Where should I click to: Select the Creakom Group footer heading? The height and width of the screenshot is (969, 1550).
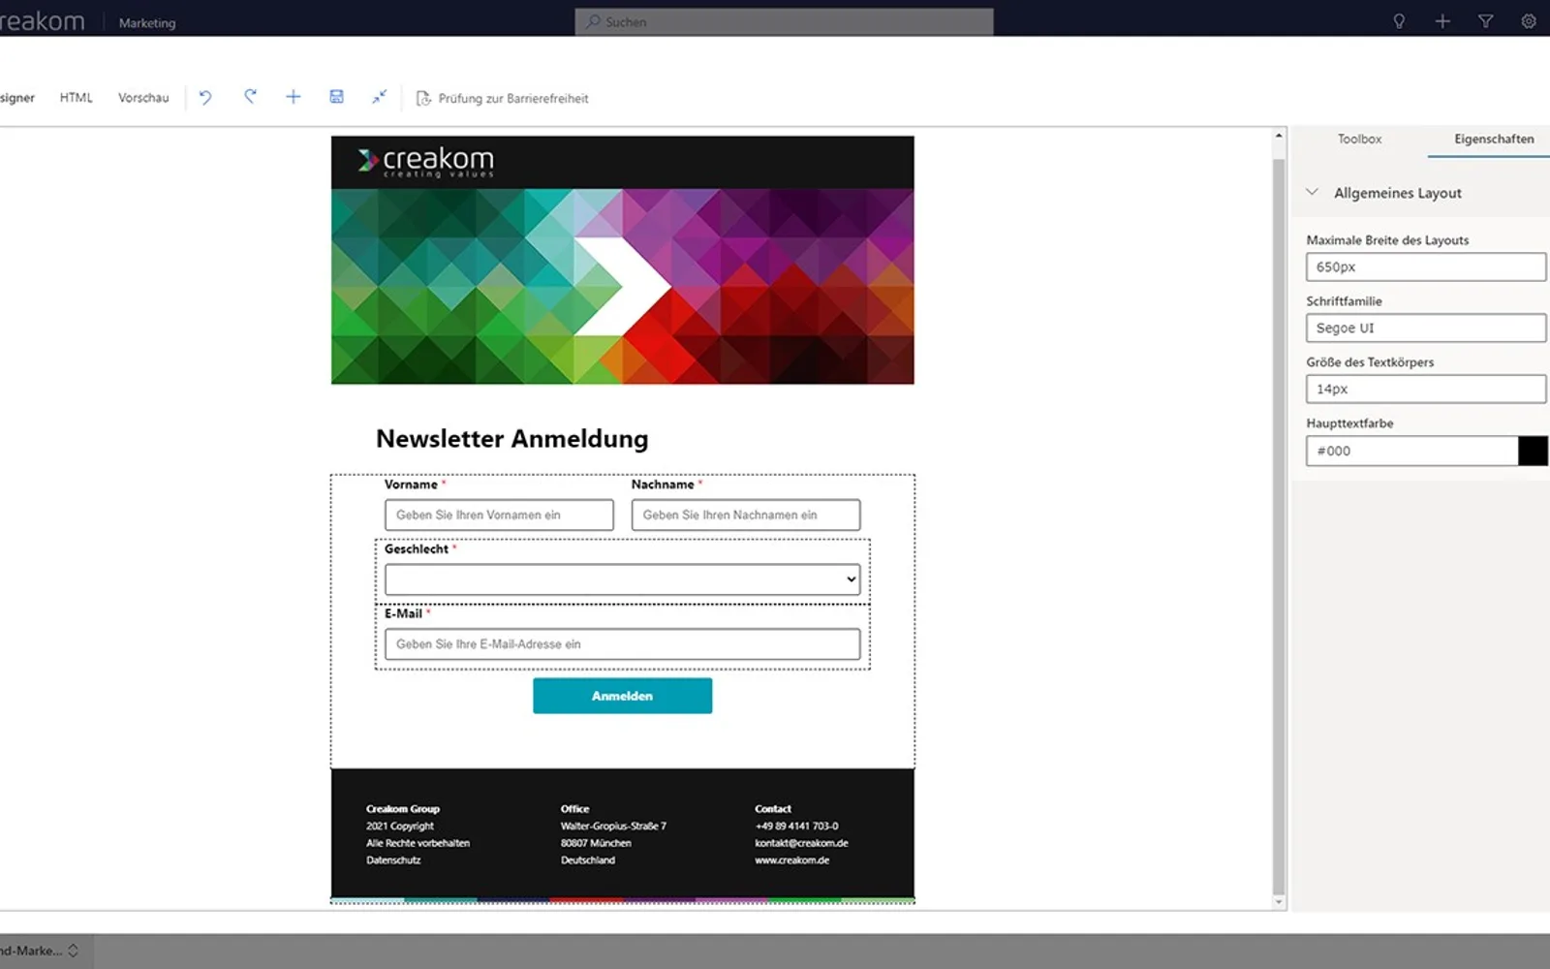point(403,809)
